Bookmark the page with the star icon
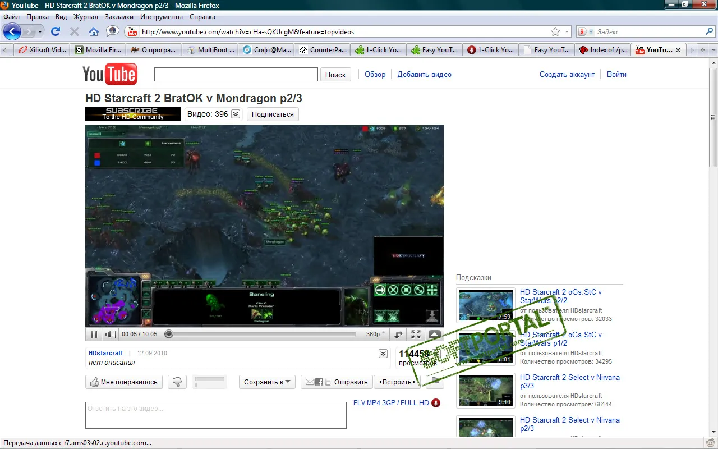Screen dimensions: 718x449 (x=555, y=31)
